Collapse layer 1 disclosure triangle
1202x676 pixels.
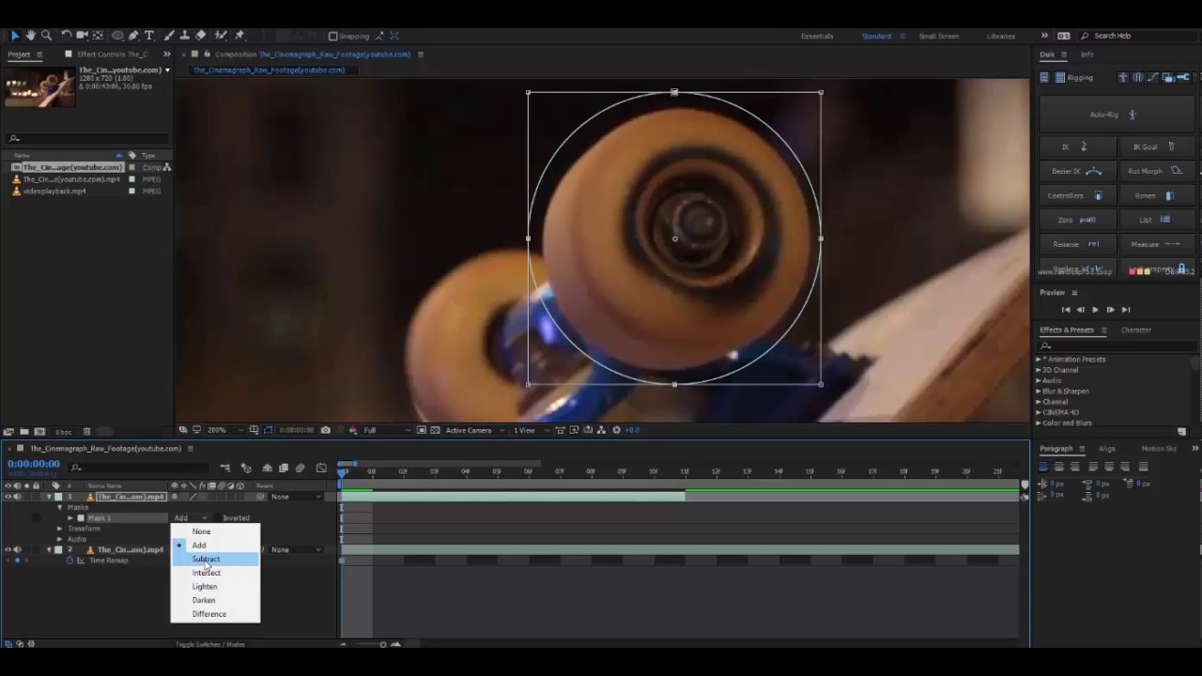50,497
